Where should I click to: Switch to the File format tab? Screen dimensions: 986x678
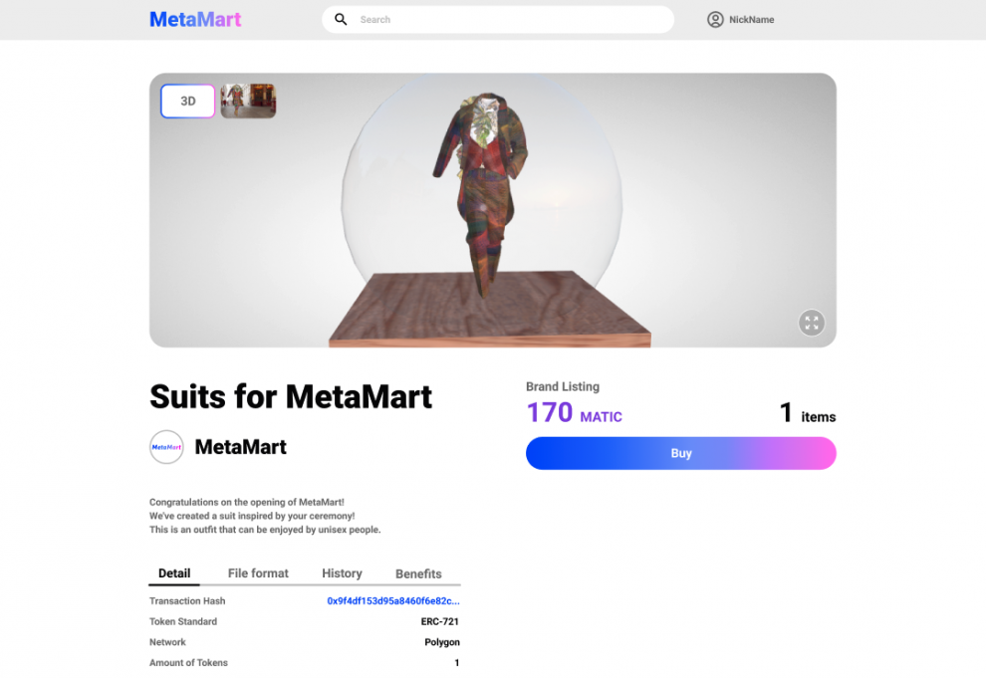tap(258, 573)
